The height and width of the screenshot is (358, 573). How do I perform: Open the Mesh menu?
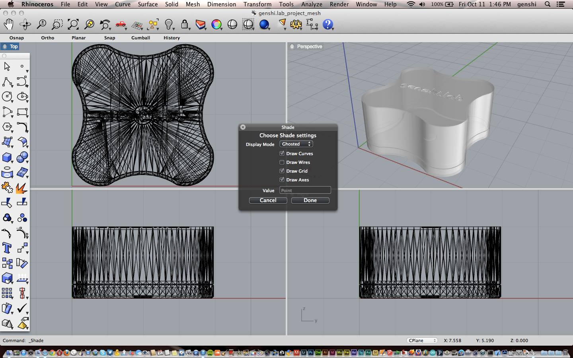[193, 4]
